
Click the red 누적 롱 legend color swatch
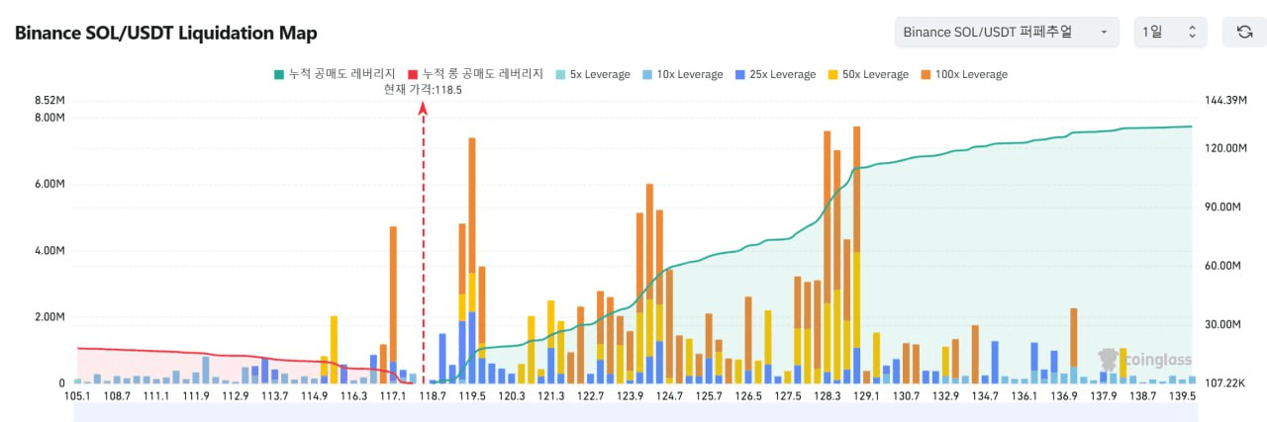point(413,74)
